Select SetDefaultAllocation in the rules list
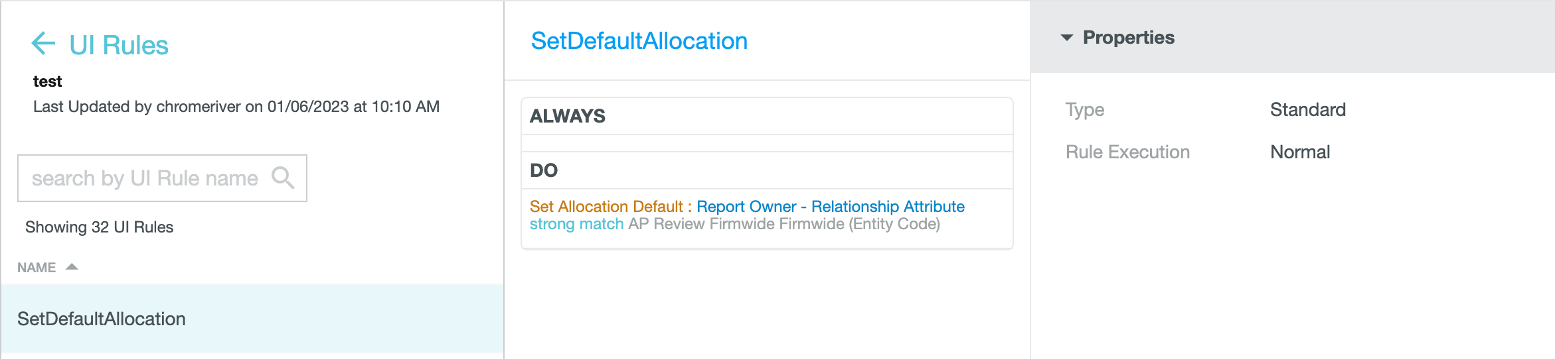This screenshot has width=1555, height=359. coord(102,319)
